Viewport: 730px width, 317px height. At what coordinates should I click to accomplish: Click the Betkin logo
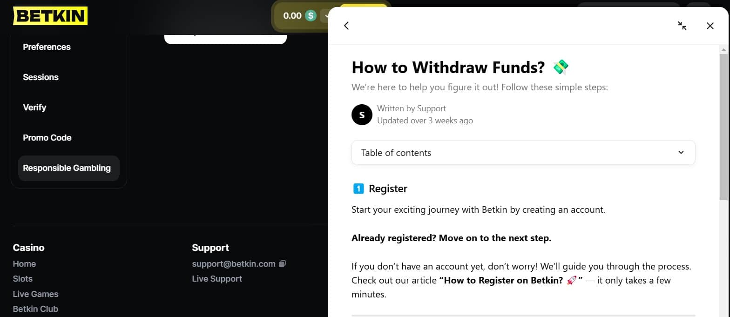[50, 16]
